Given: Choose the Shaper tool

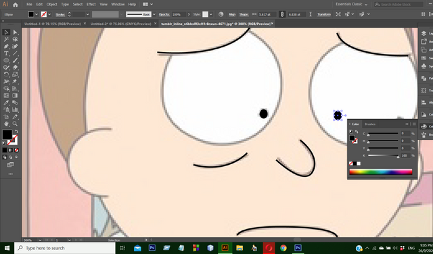Looking at the screenshot, I should click(6, 68).
